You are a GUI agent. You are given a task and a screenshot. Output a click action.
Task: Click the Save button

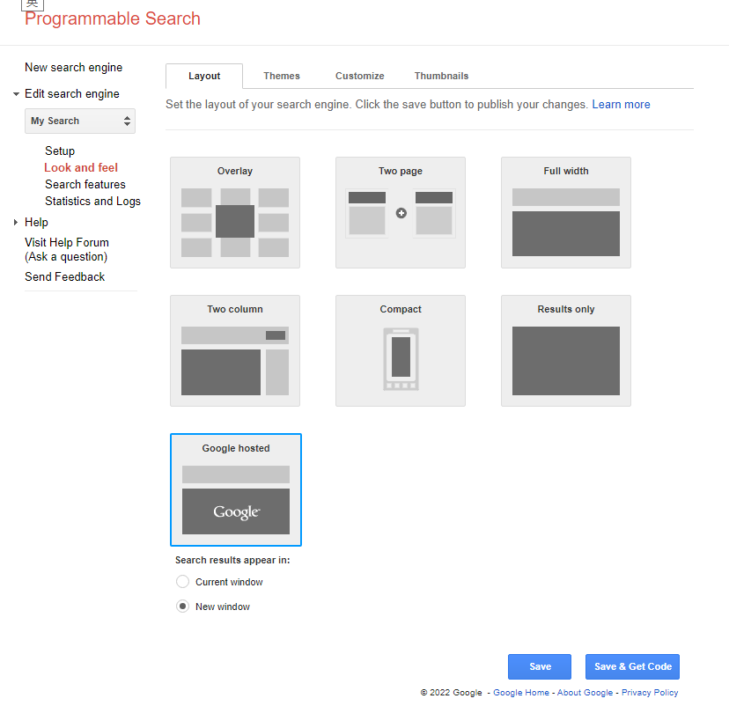pos(540,666)
